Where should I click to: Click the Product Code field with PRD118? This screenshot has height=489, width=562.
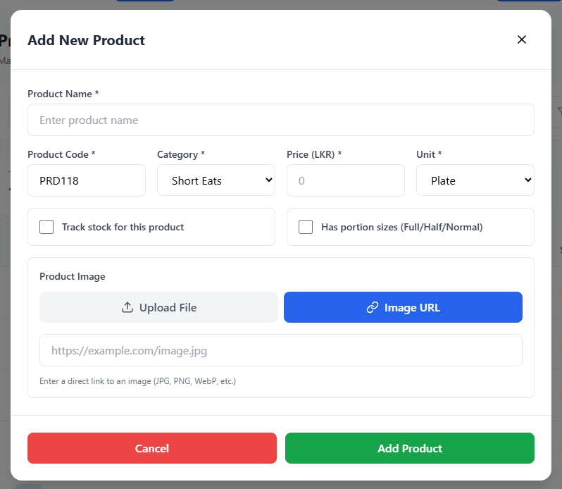tap(87, 180)
